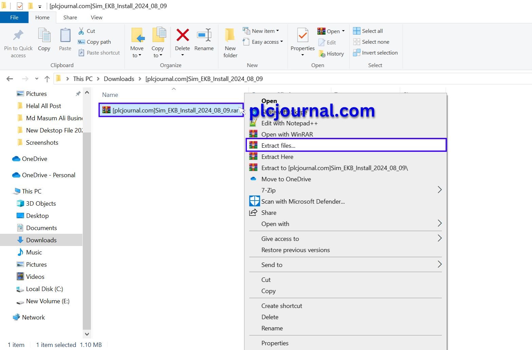Screen dimensions: 532x350
Task: Switch to the Share ribbon tab
Action: tap(70, 18)
